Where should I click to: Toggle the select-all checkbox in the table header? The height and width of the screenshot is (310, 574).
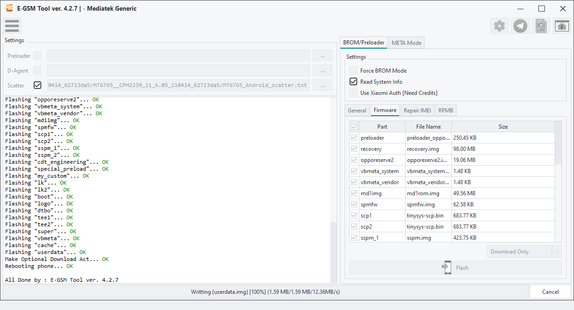[354, 127]
